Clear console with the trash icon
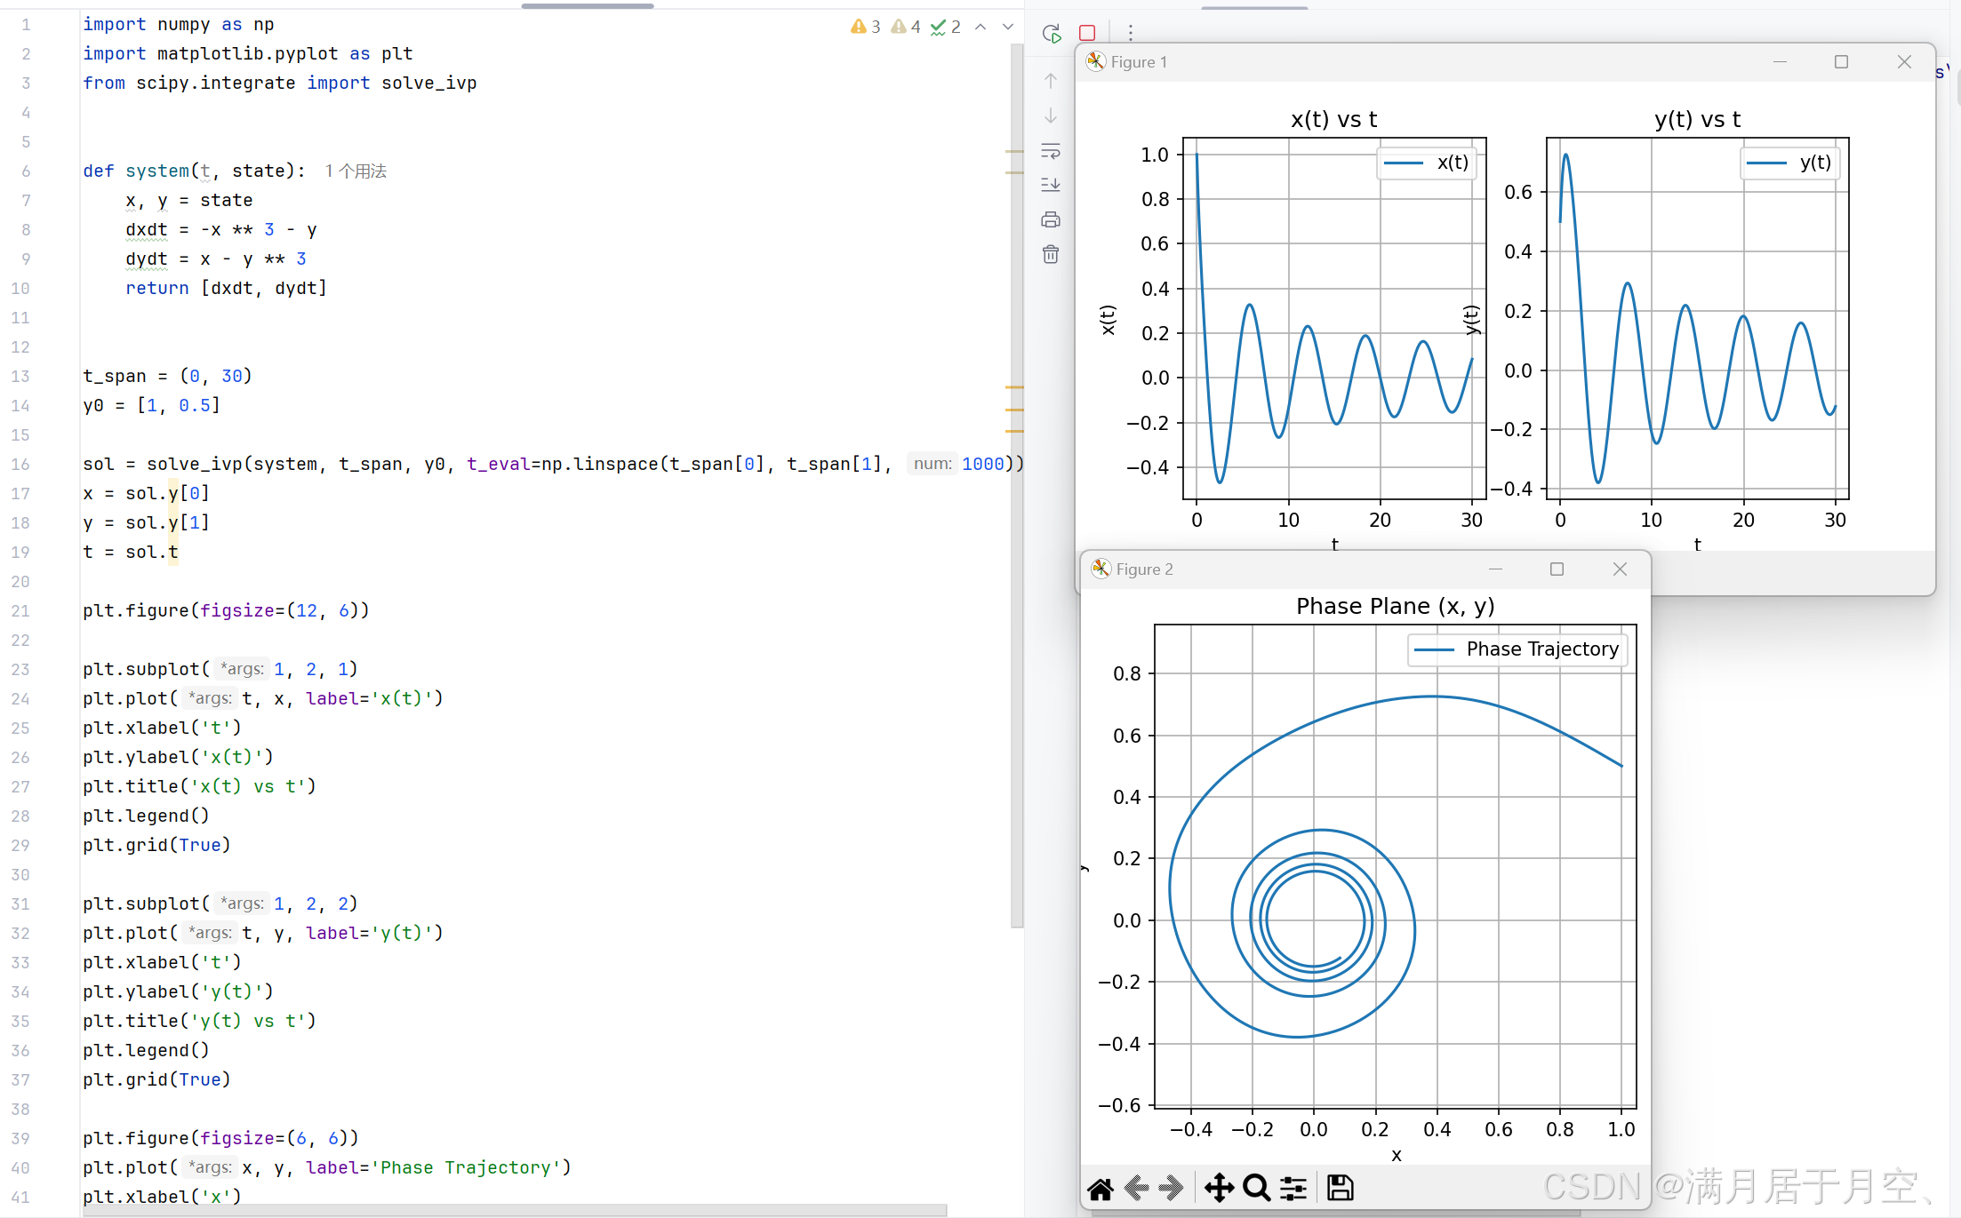 (1051, 255)
